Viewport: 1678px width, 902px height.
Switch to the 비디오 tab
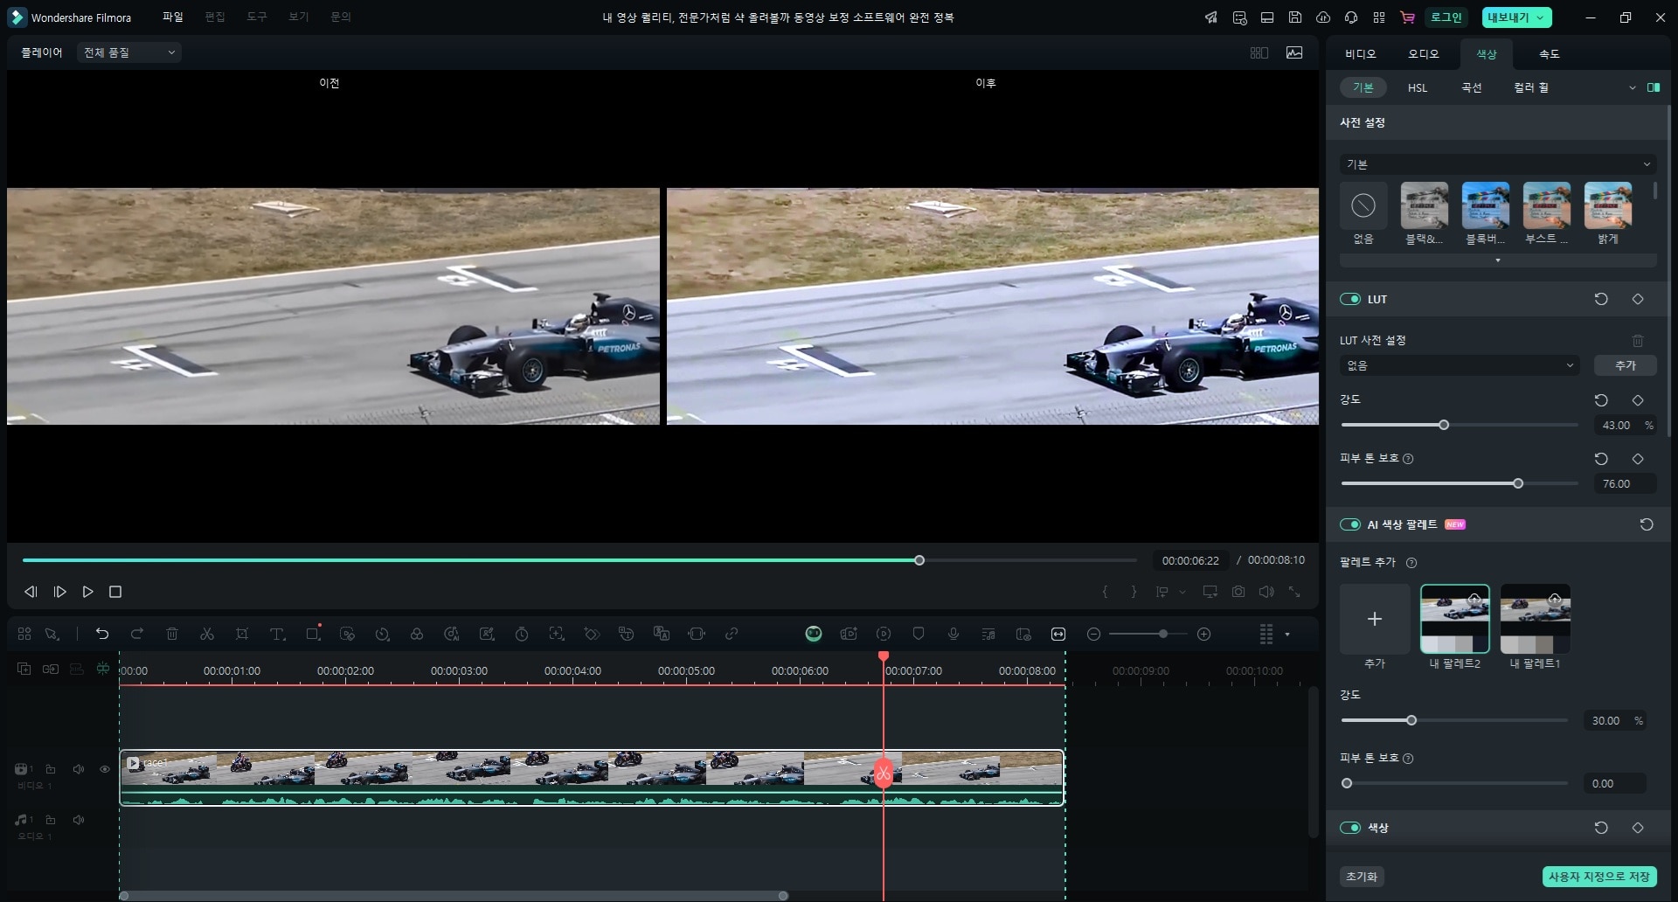click(x=1360, y=53)
